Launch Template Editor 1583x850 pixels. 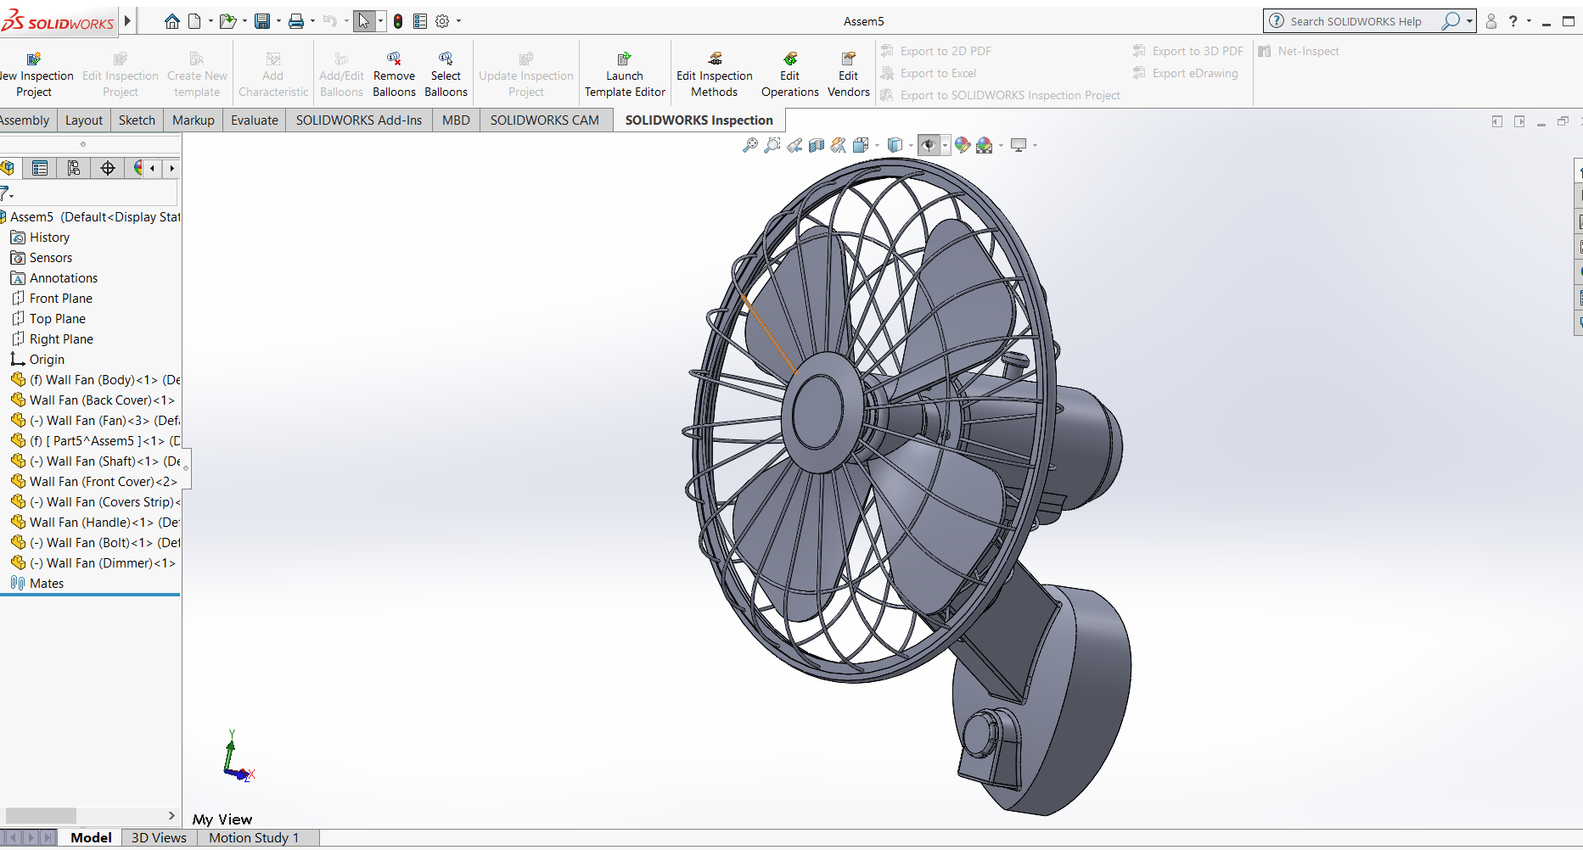tap(625, 75)
